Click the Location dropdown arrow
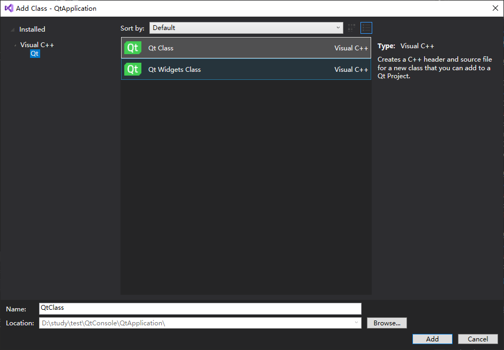 [356, 323]
